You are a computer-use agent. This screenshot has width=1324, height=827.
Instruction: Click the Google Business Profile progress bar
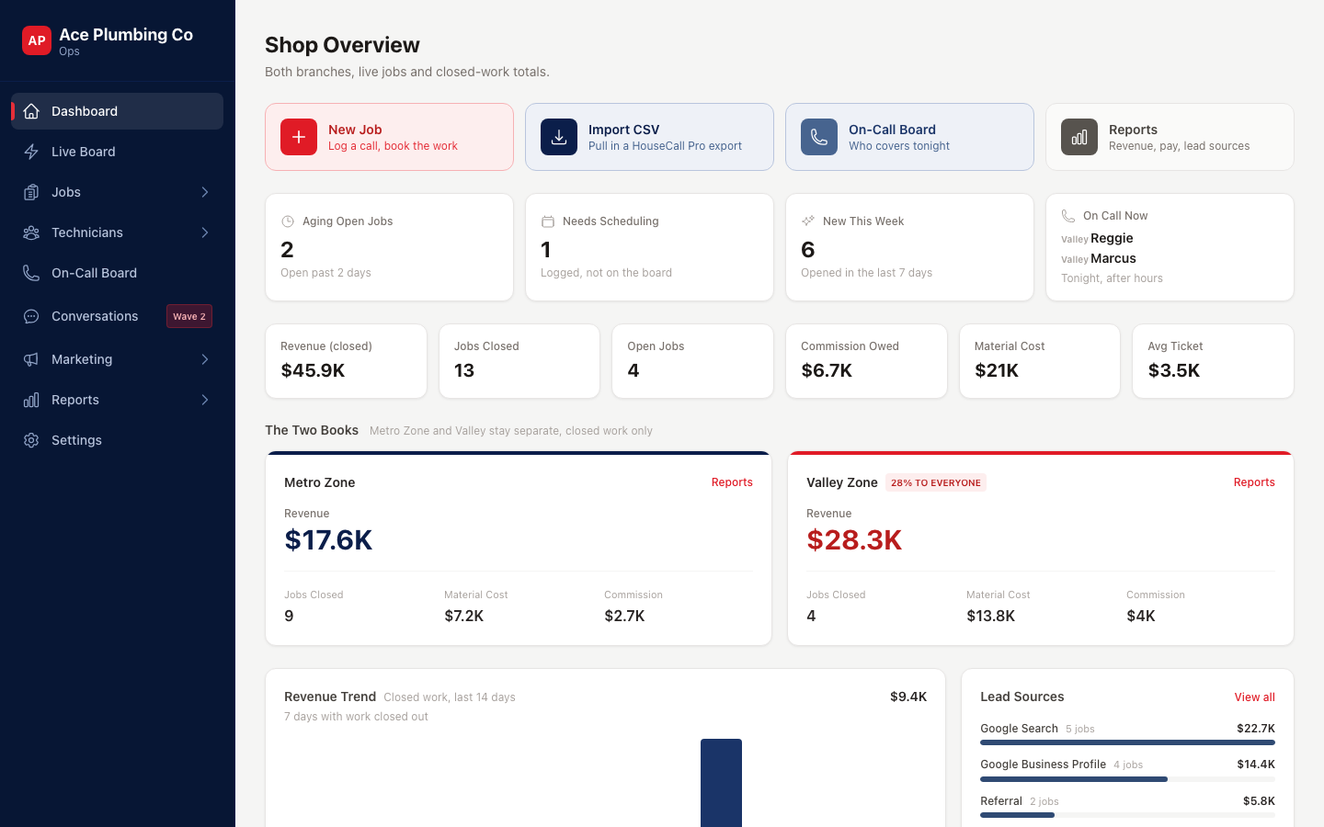(1127, 779)
